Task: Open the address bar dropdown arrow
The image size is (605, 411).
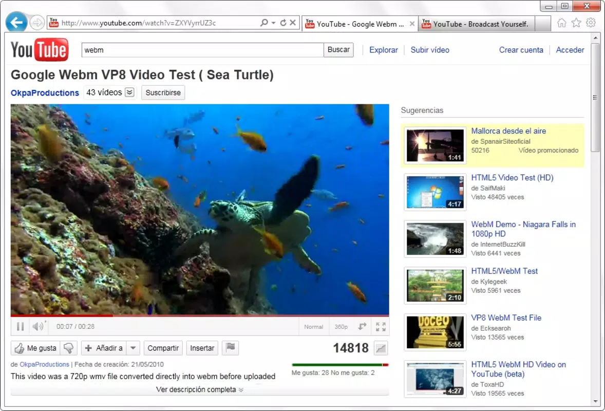Action: (274, 23)
